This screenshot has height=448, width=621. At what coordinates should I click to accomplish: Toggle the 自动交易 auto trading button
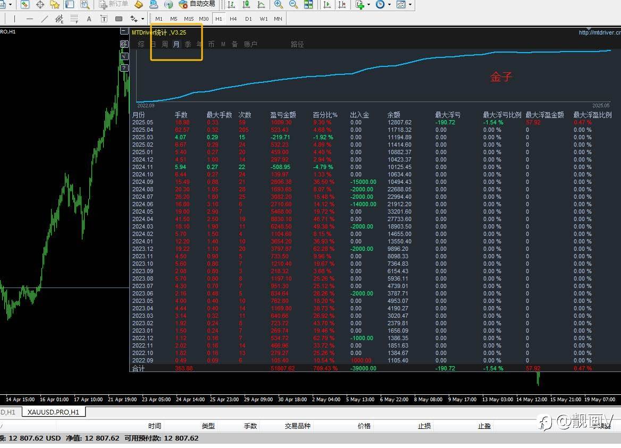click(x=197, y=4)
